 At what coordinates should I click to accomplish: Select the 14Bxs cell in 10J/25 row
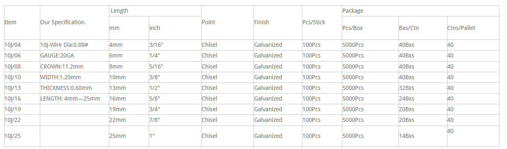[x=423, y=136]
